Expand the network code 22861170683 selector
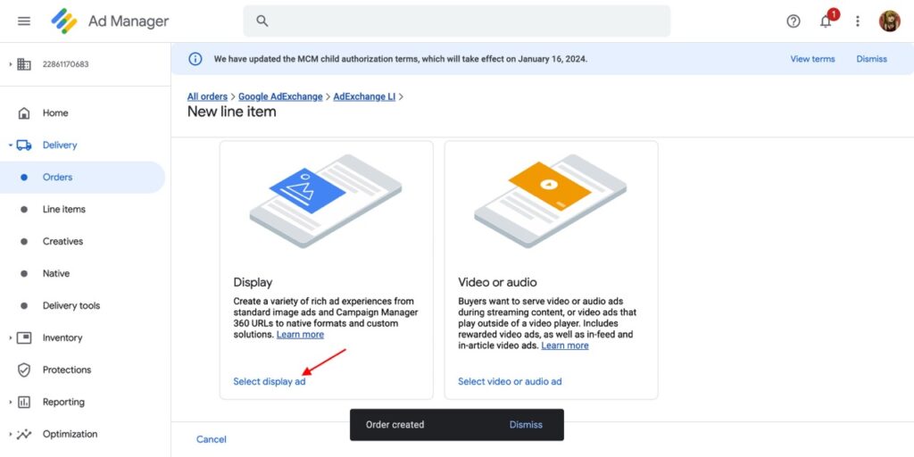The height and width of the screenshot is (457, 914). 10,64
